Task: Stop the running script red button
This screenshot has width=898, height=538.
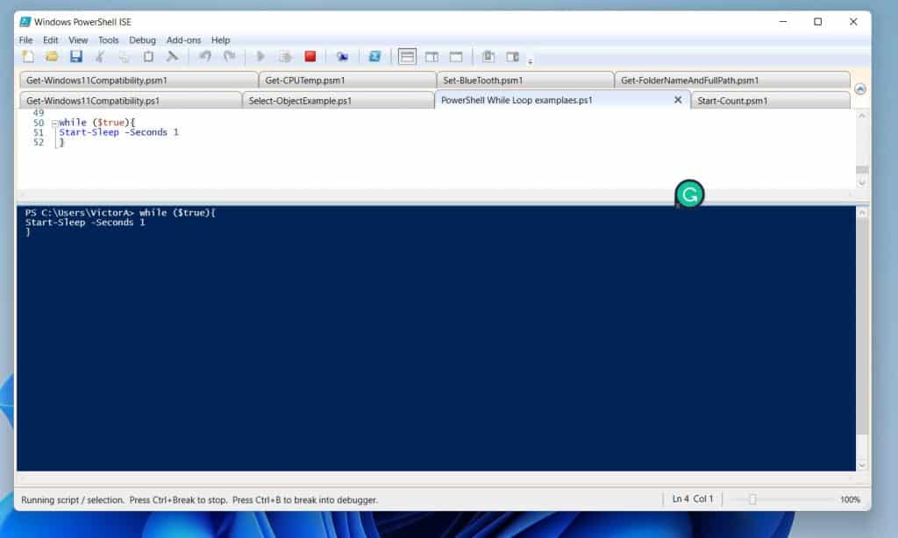Action: (x=310, y=56)
